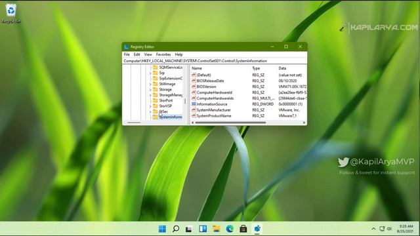Click the SystemProductName value icon
Image resolution: width=420 pixels, height=236 pixels.
(194, 116)
